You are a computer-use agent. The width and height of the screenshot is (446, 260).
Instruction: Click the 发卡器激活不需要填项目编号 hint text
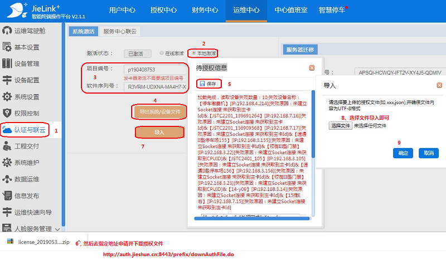(153, 78)
